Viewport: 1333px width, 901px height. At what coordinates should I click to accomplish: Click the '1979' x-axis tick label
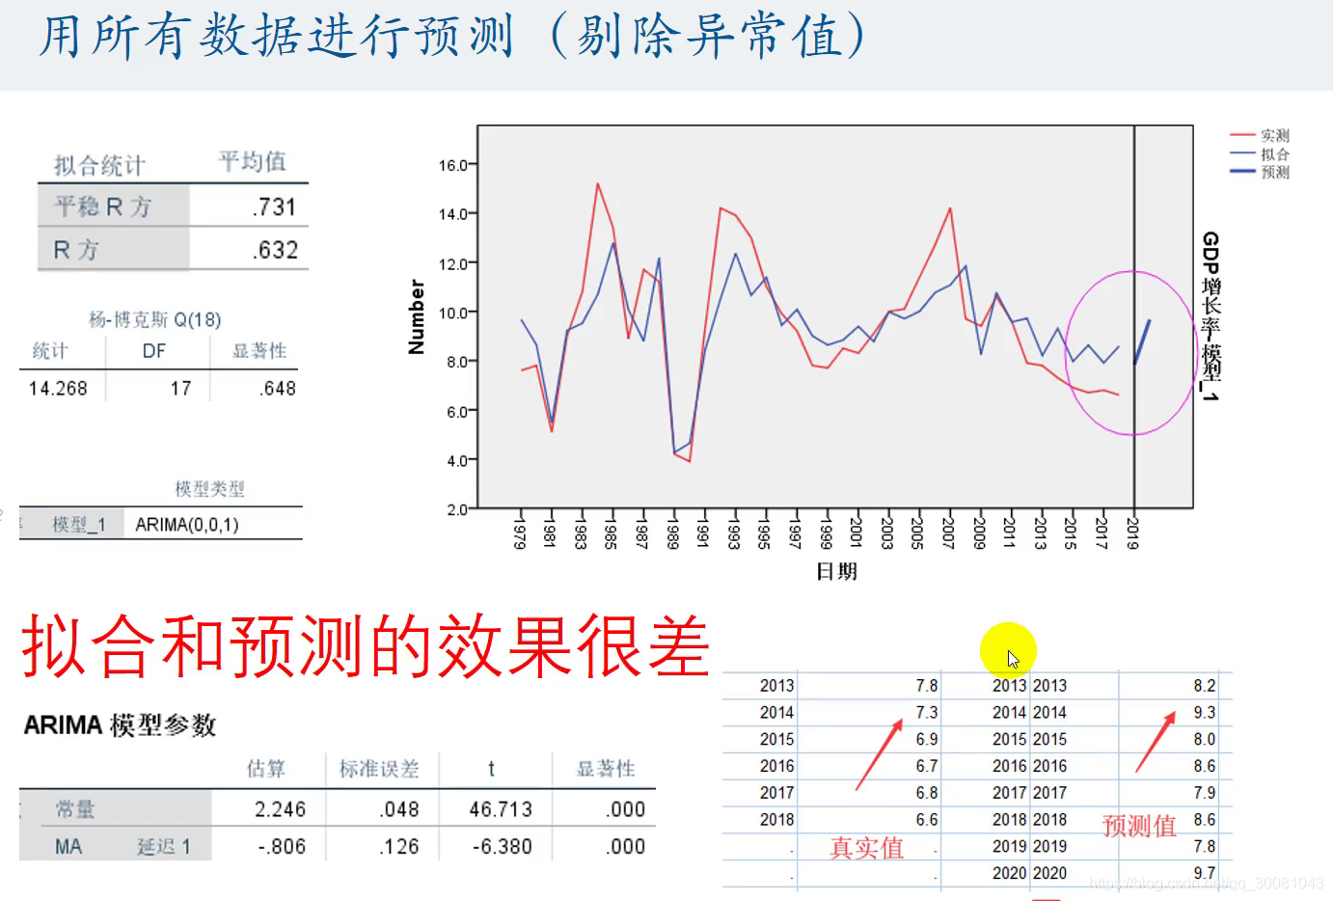point(520,533)
